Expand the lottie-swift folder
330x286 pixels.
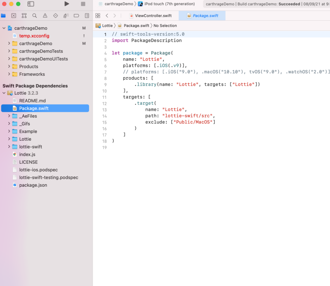pos(9,146)
